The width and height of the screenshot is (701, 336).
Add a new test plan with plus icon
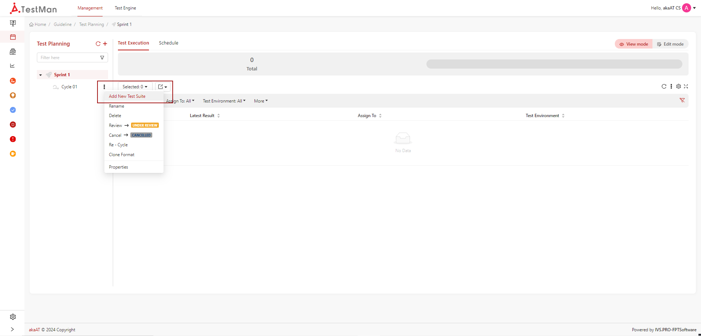[105, 44]
